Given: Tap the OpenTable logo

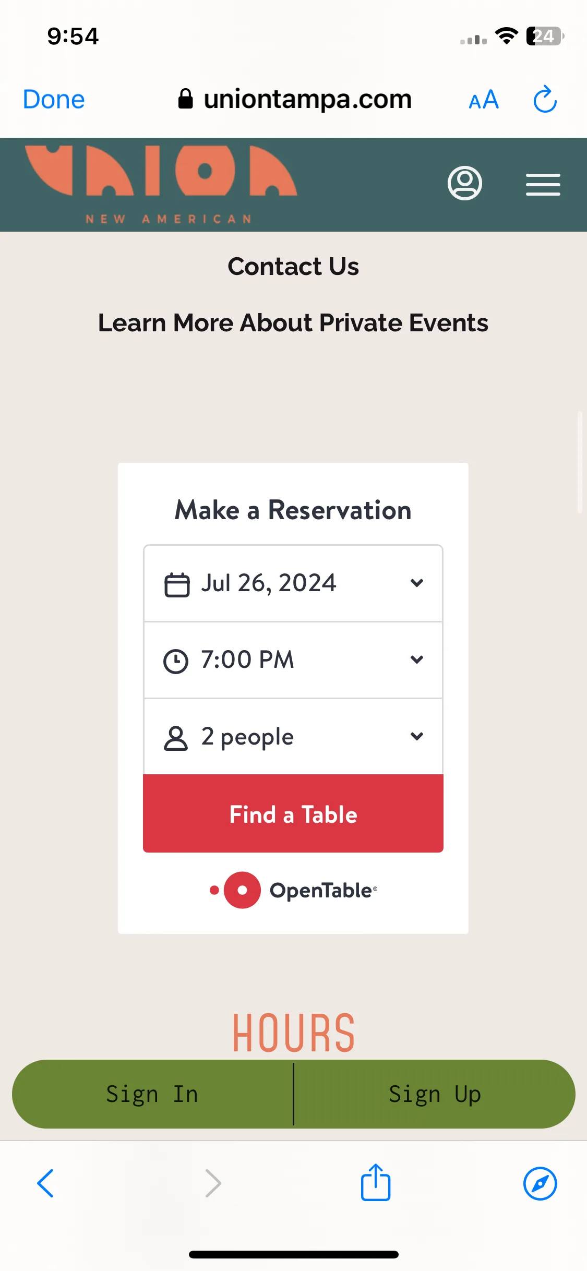Looking at the screenshot, I should 293,890.
